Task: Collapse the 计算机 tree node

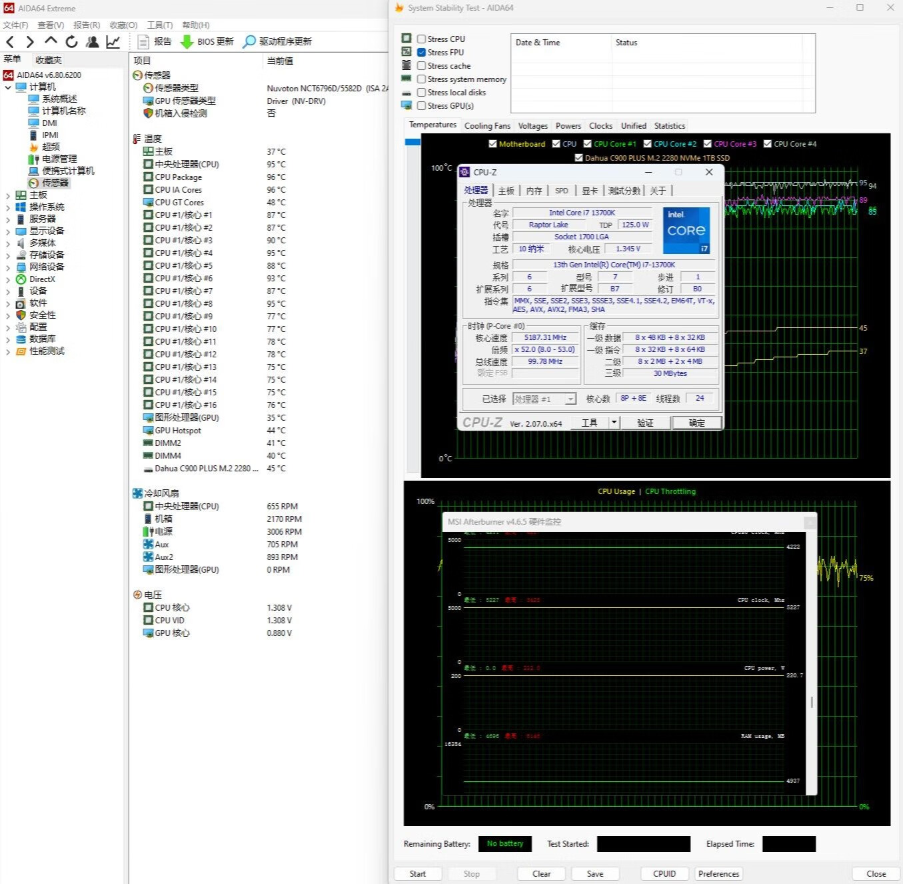Action: pos(7,87)
